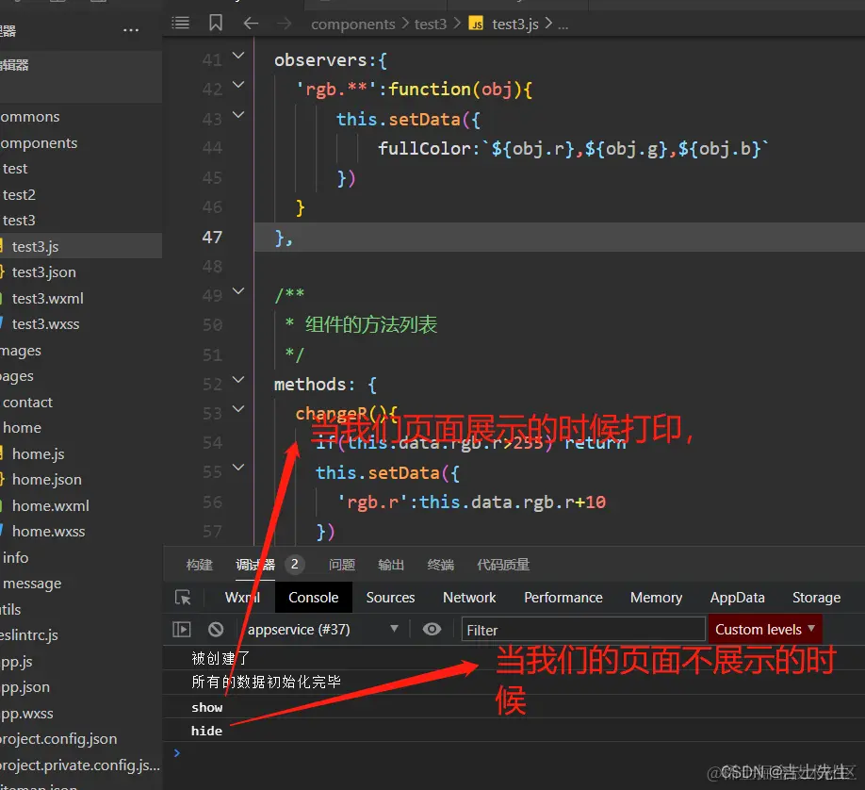The height and width of the screenshot is (790, 865).
Task: Expand the test folder
Action: [81, 169]
